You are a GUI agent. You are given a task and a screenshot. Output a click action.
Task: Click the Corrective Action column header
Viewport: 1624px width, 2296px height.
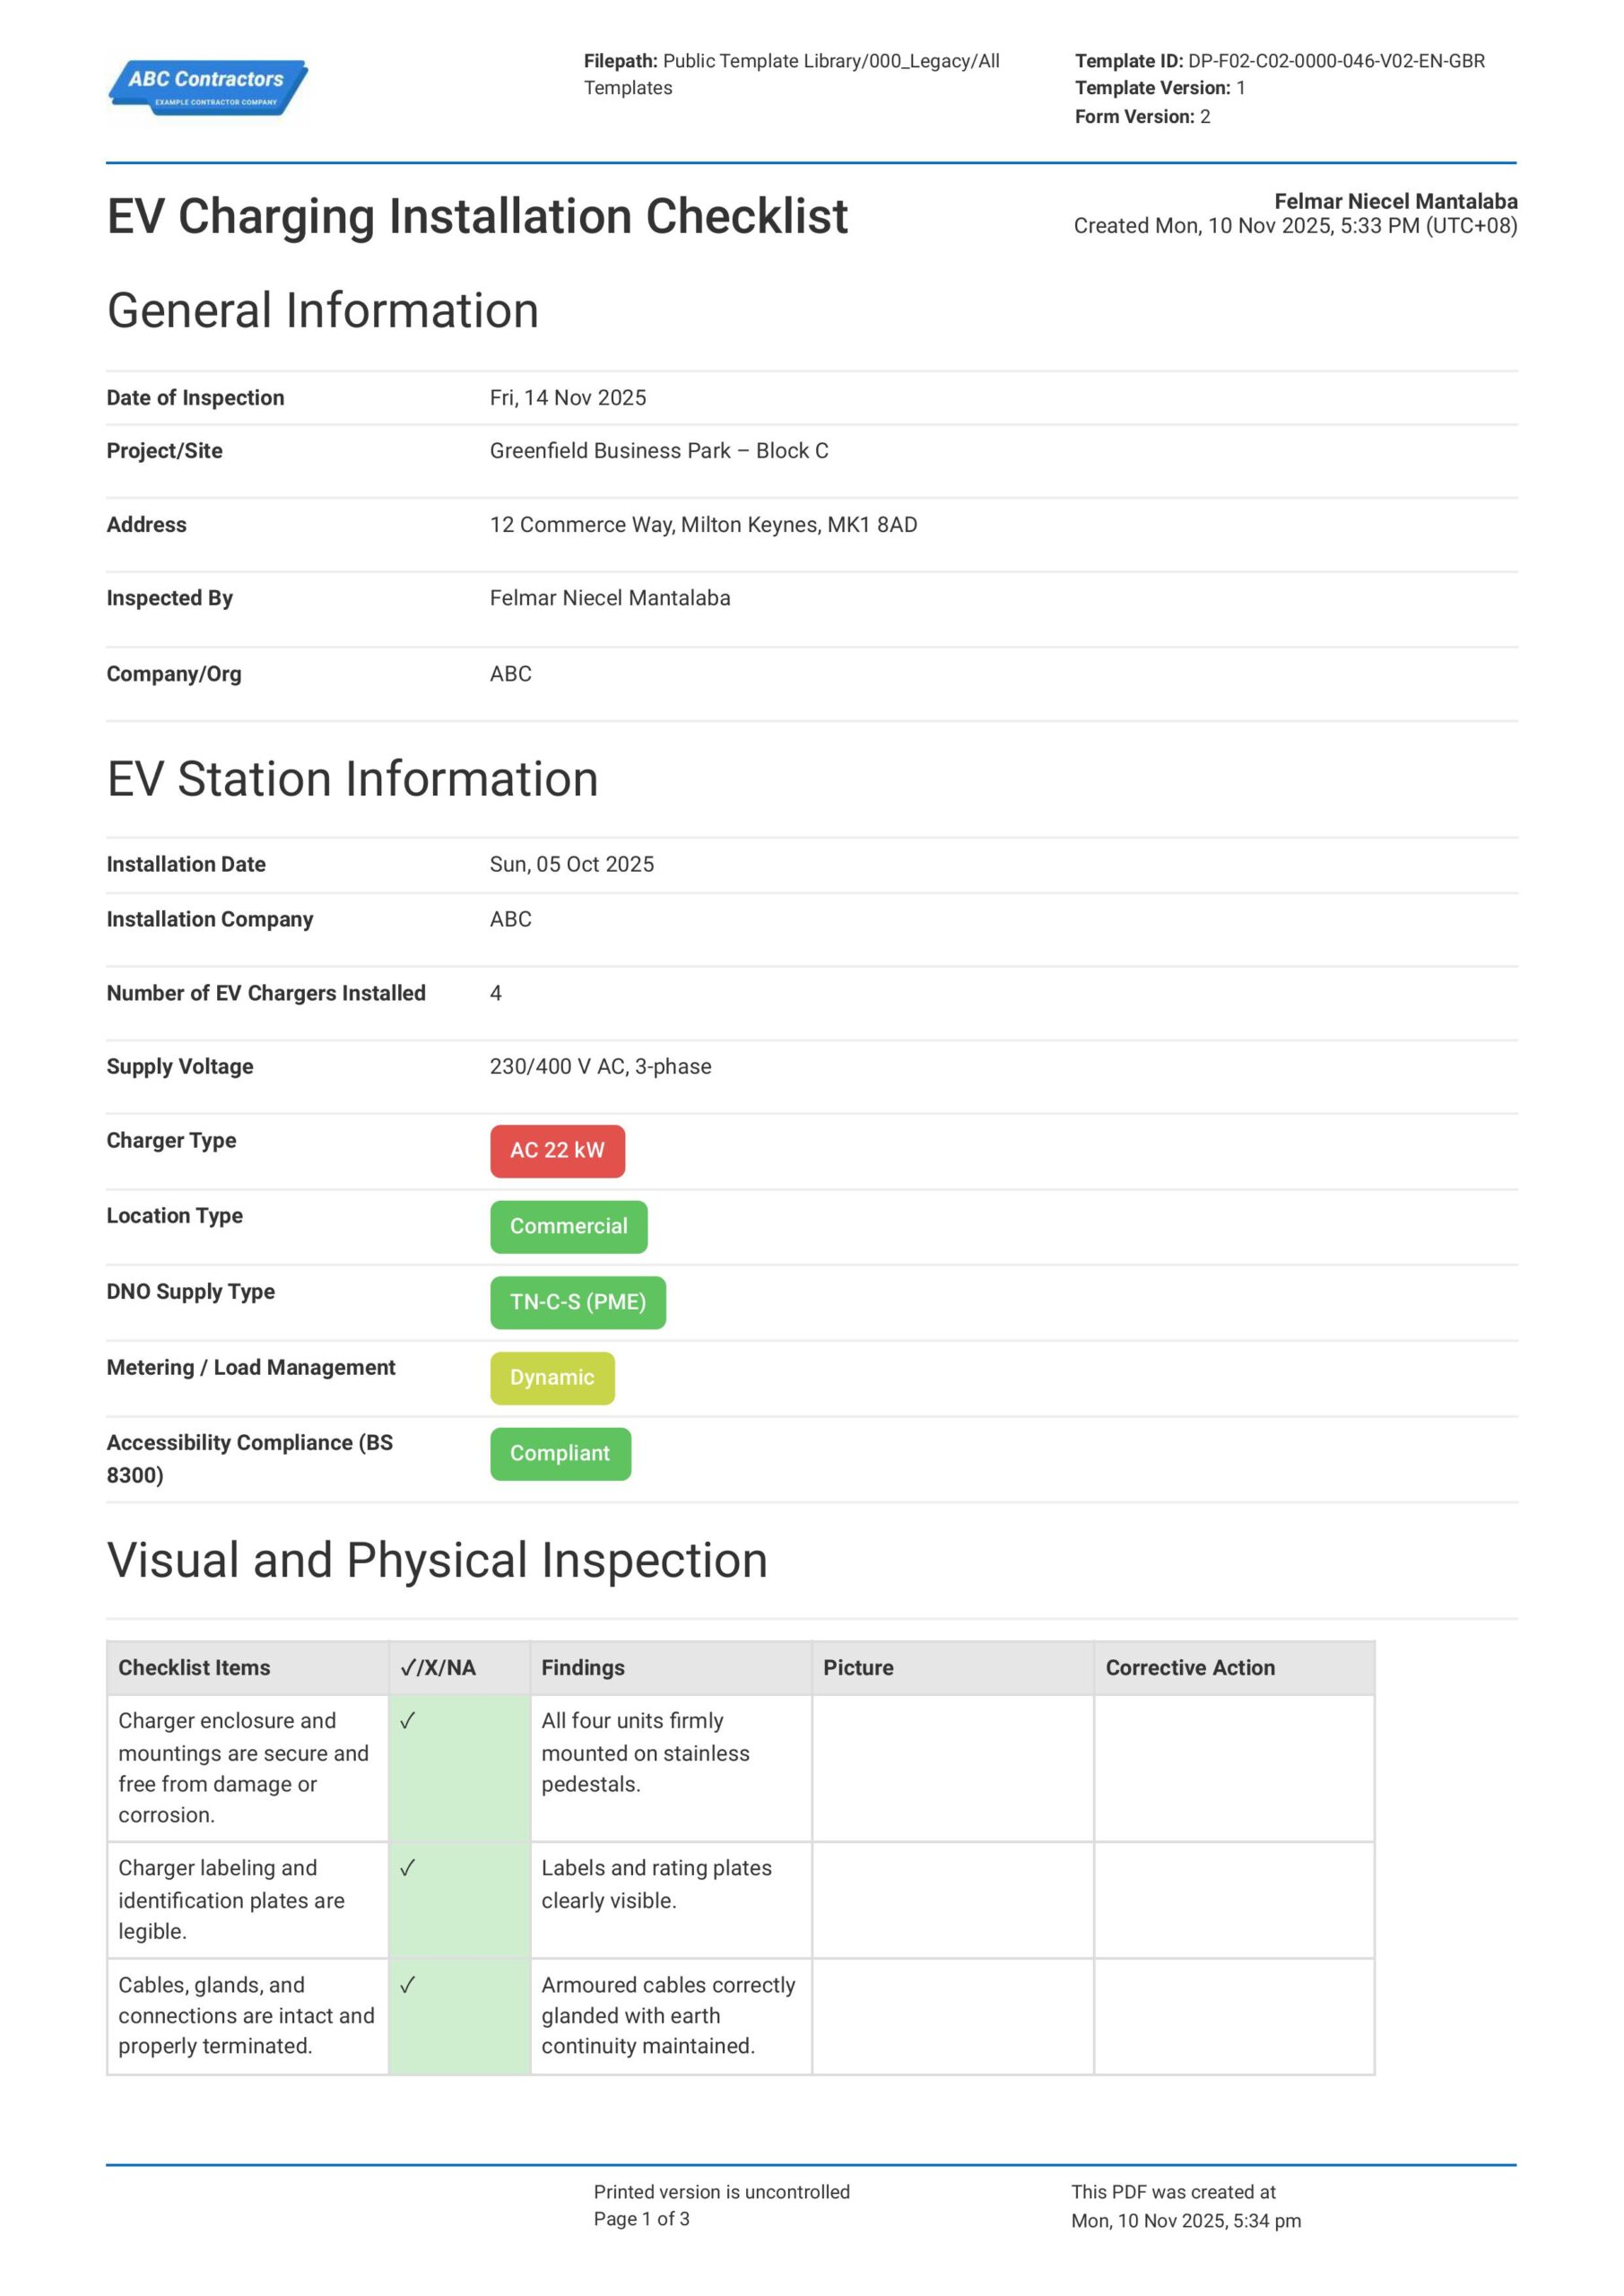(1190, 1668)
